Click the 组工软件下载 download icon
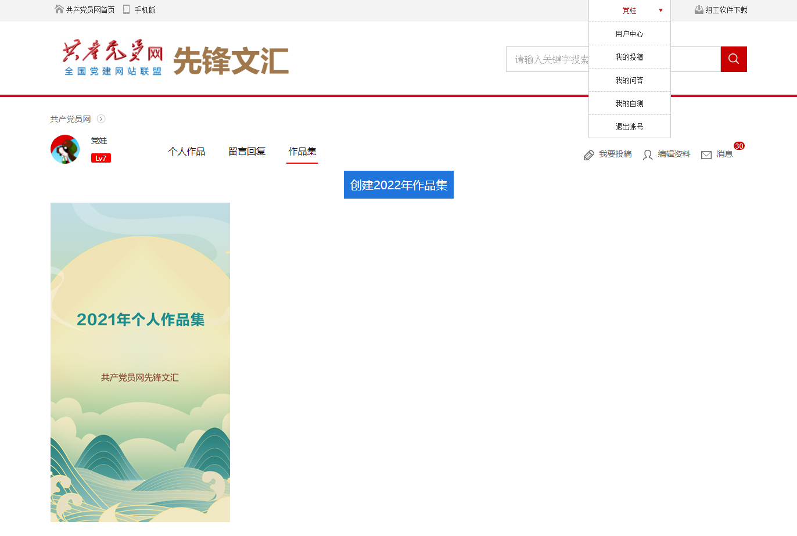797x536 pixels. point(699,9)
